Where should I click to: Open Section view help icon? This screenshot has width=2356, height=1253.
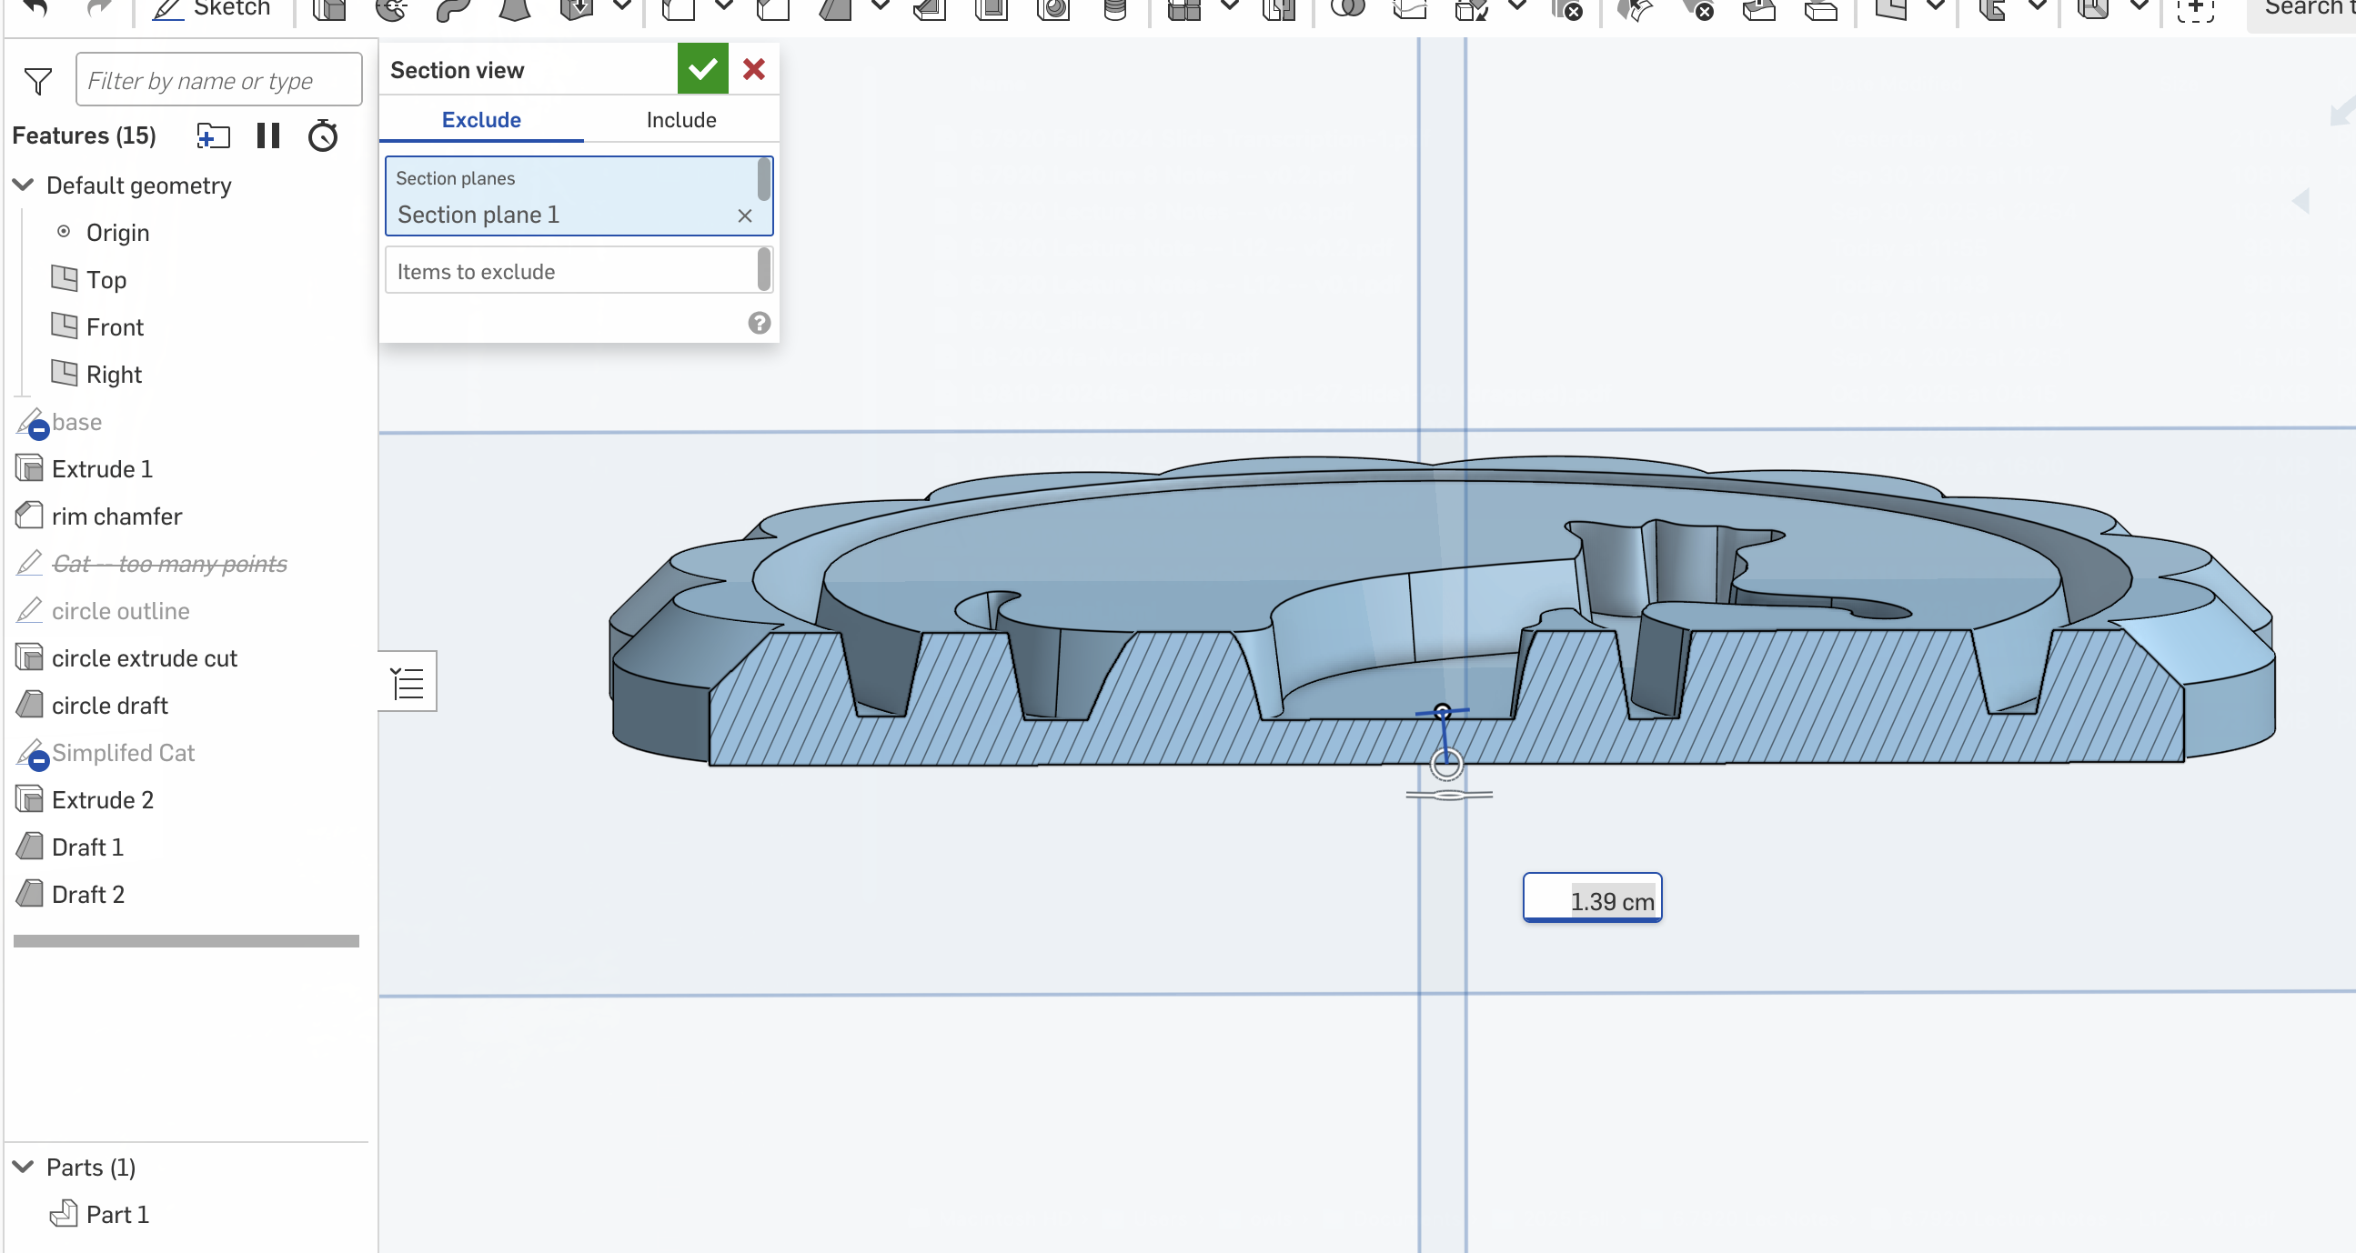[x=760, y=323]
